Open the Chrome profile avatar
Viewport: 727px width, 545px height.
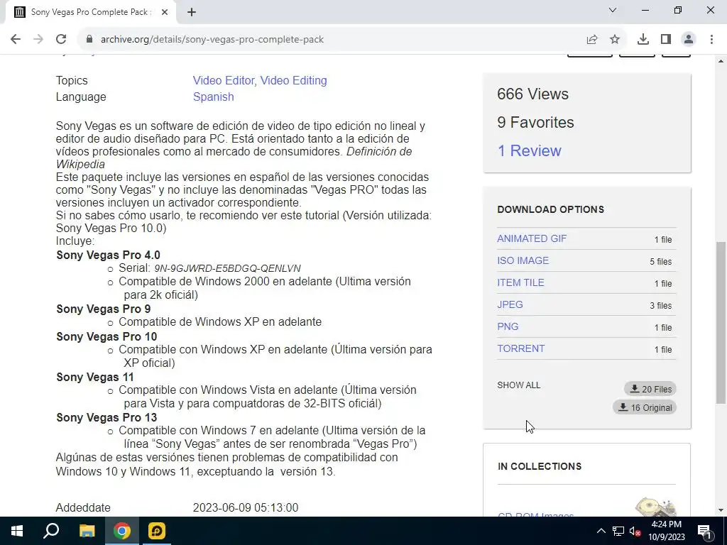(689, 40)
